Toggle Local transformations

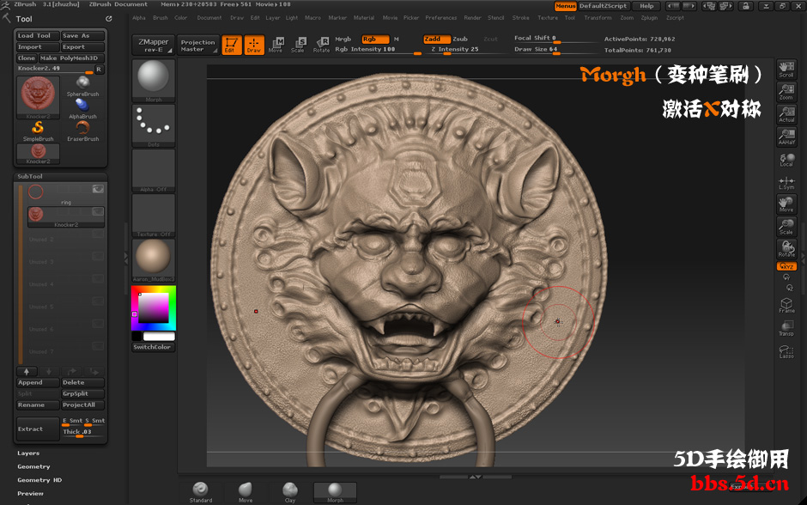coord(786,160)
